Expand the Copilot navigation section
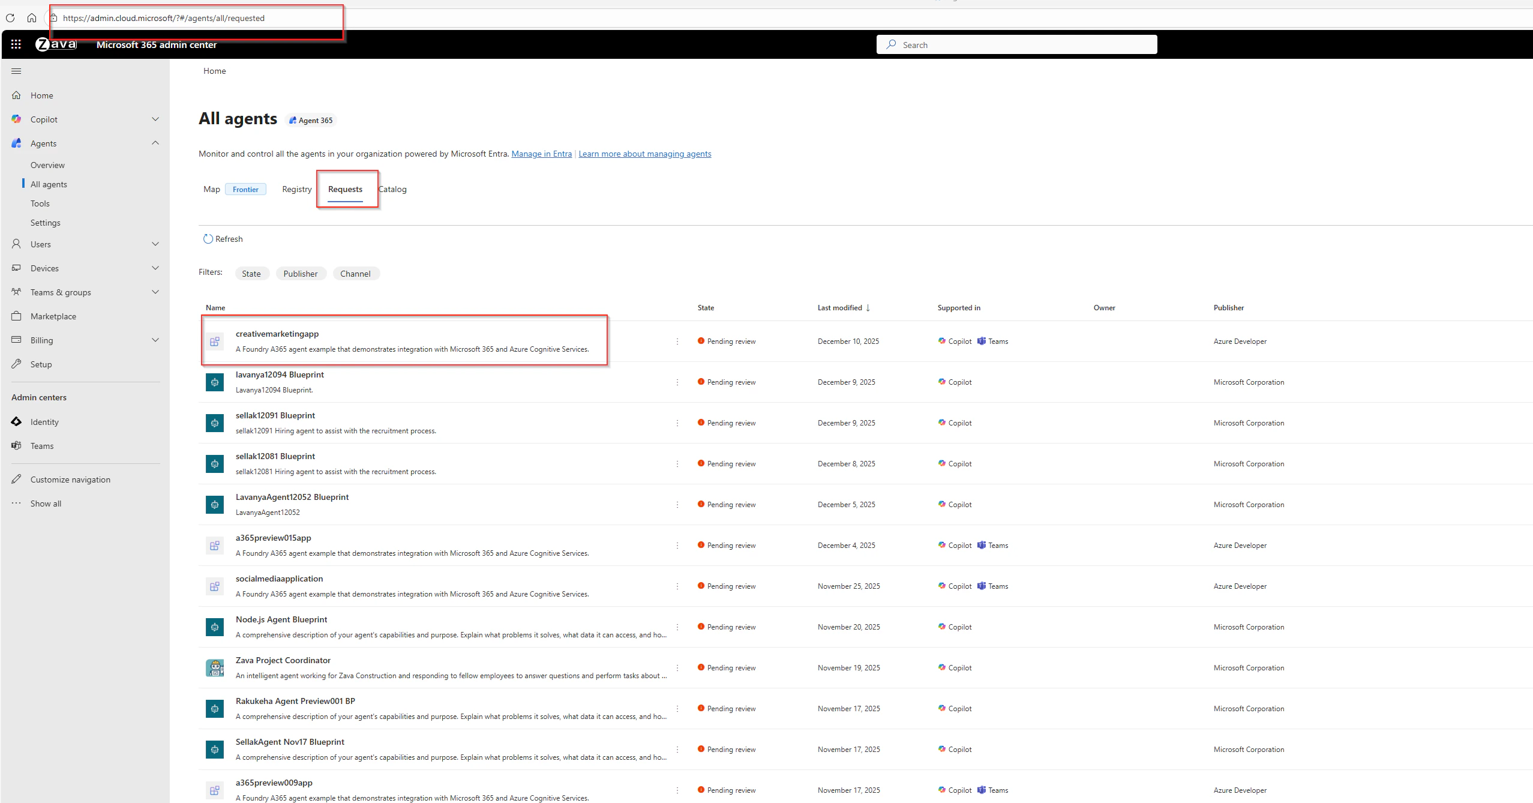Viewport: 1533px width, 803px height. [155, 119]
